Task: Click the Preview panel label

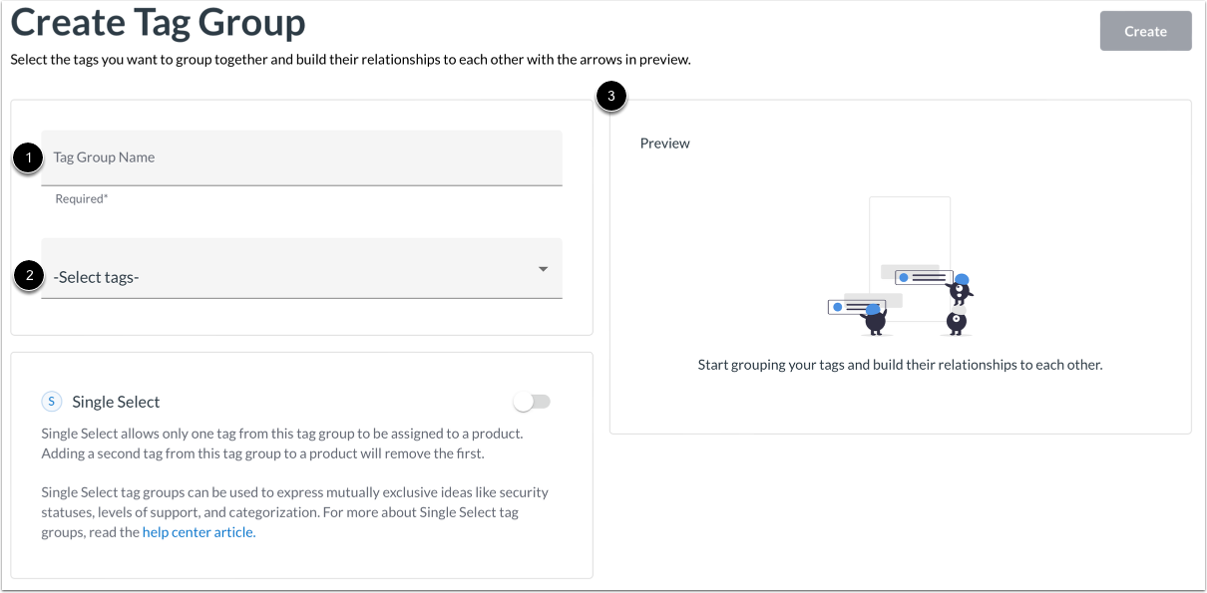Action: click(x=664, y=143)
